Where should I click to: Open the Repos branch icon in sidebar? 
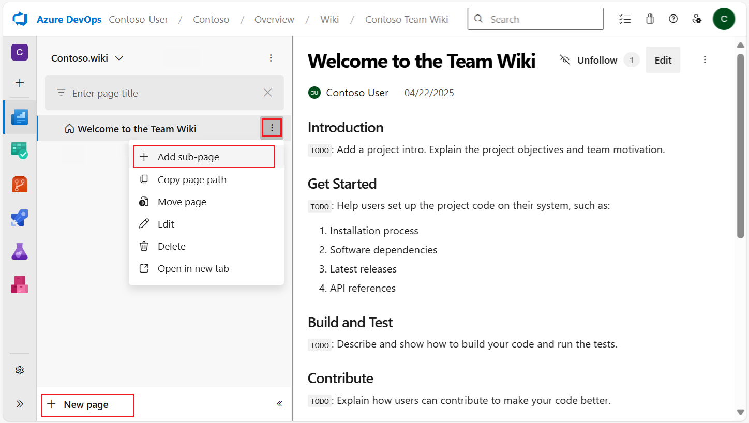coord(19,184)
